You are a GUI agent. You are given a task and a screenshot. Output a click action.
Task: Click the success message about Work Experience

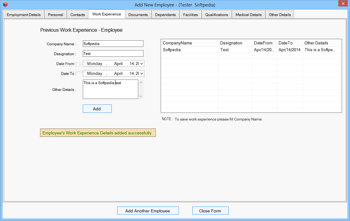98,133
